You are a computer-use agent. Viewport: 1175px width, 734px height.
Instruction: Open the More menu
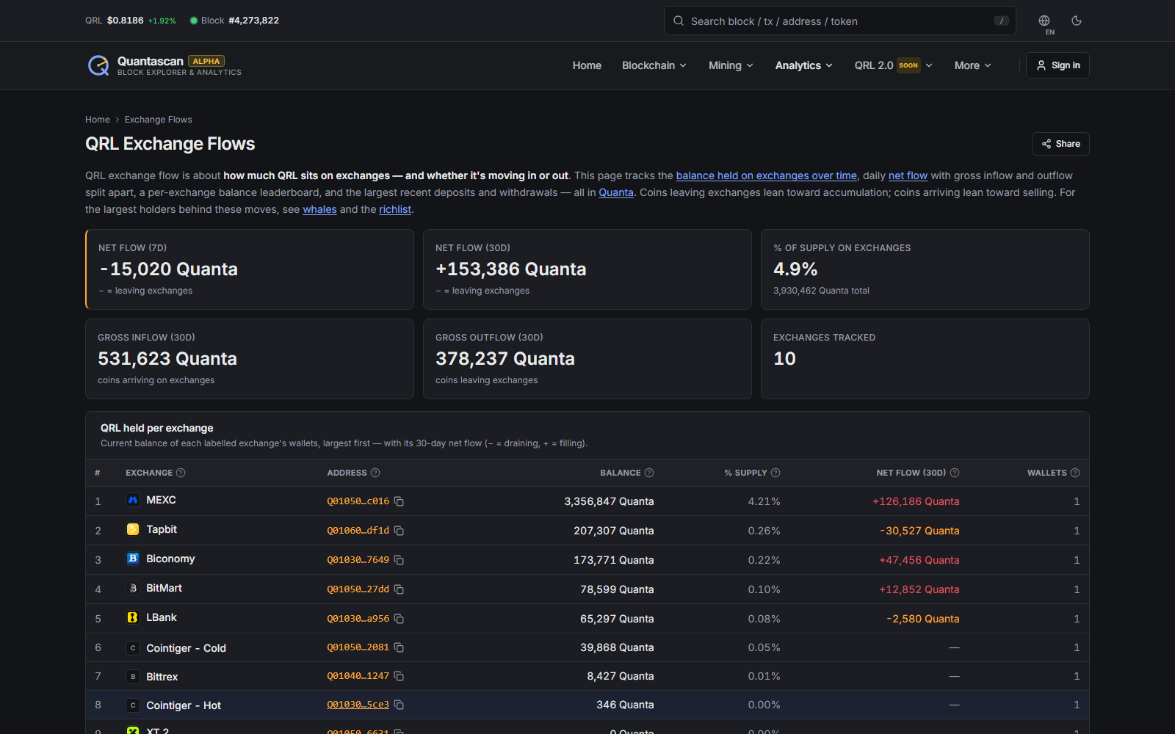click(x=972, y=65)
